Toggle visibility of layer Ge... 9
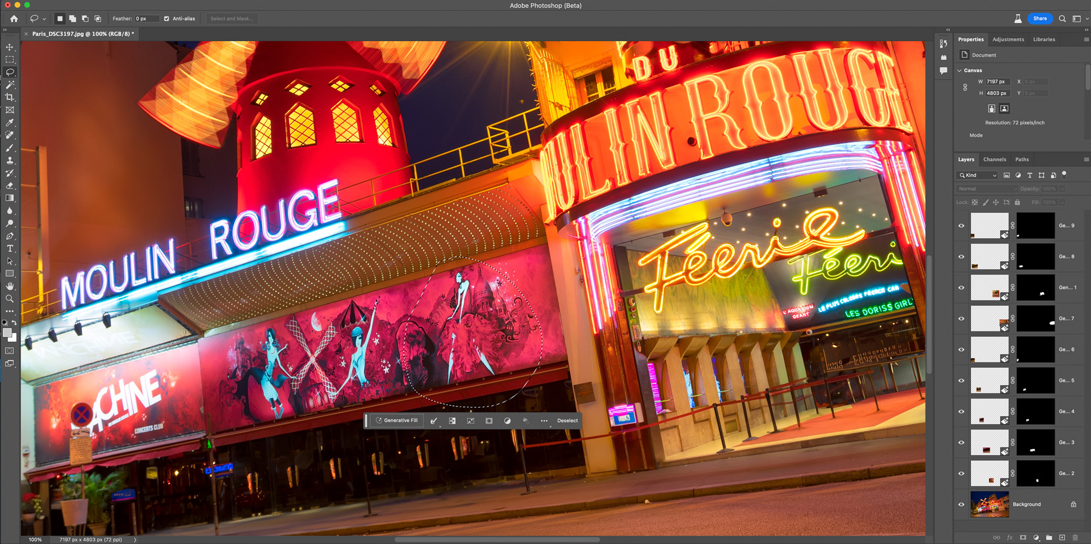The image size is (1091, 544). (961, 225)
